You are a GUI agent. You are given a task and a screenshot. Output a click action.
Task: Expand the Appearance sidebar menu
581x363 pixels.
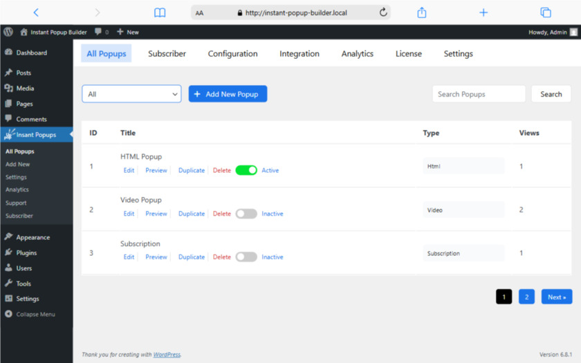pos(33,237)
